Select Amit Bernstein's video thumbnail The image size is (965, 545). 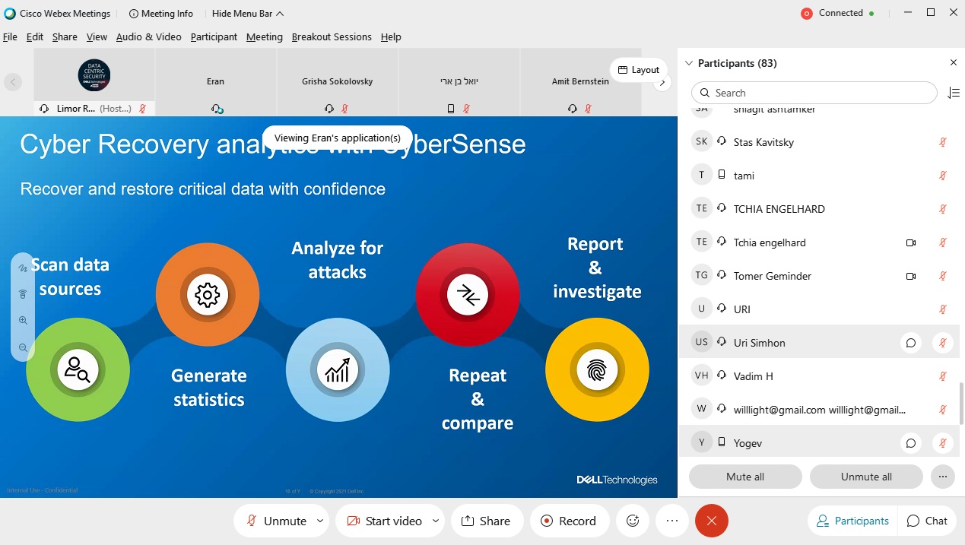[581, 82]
